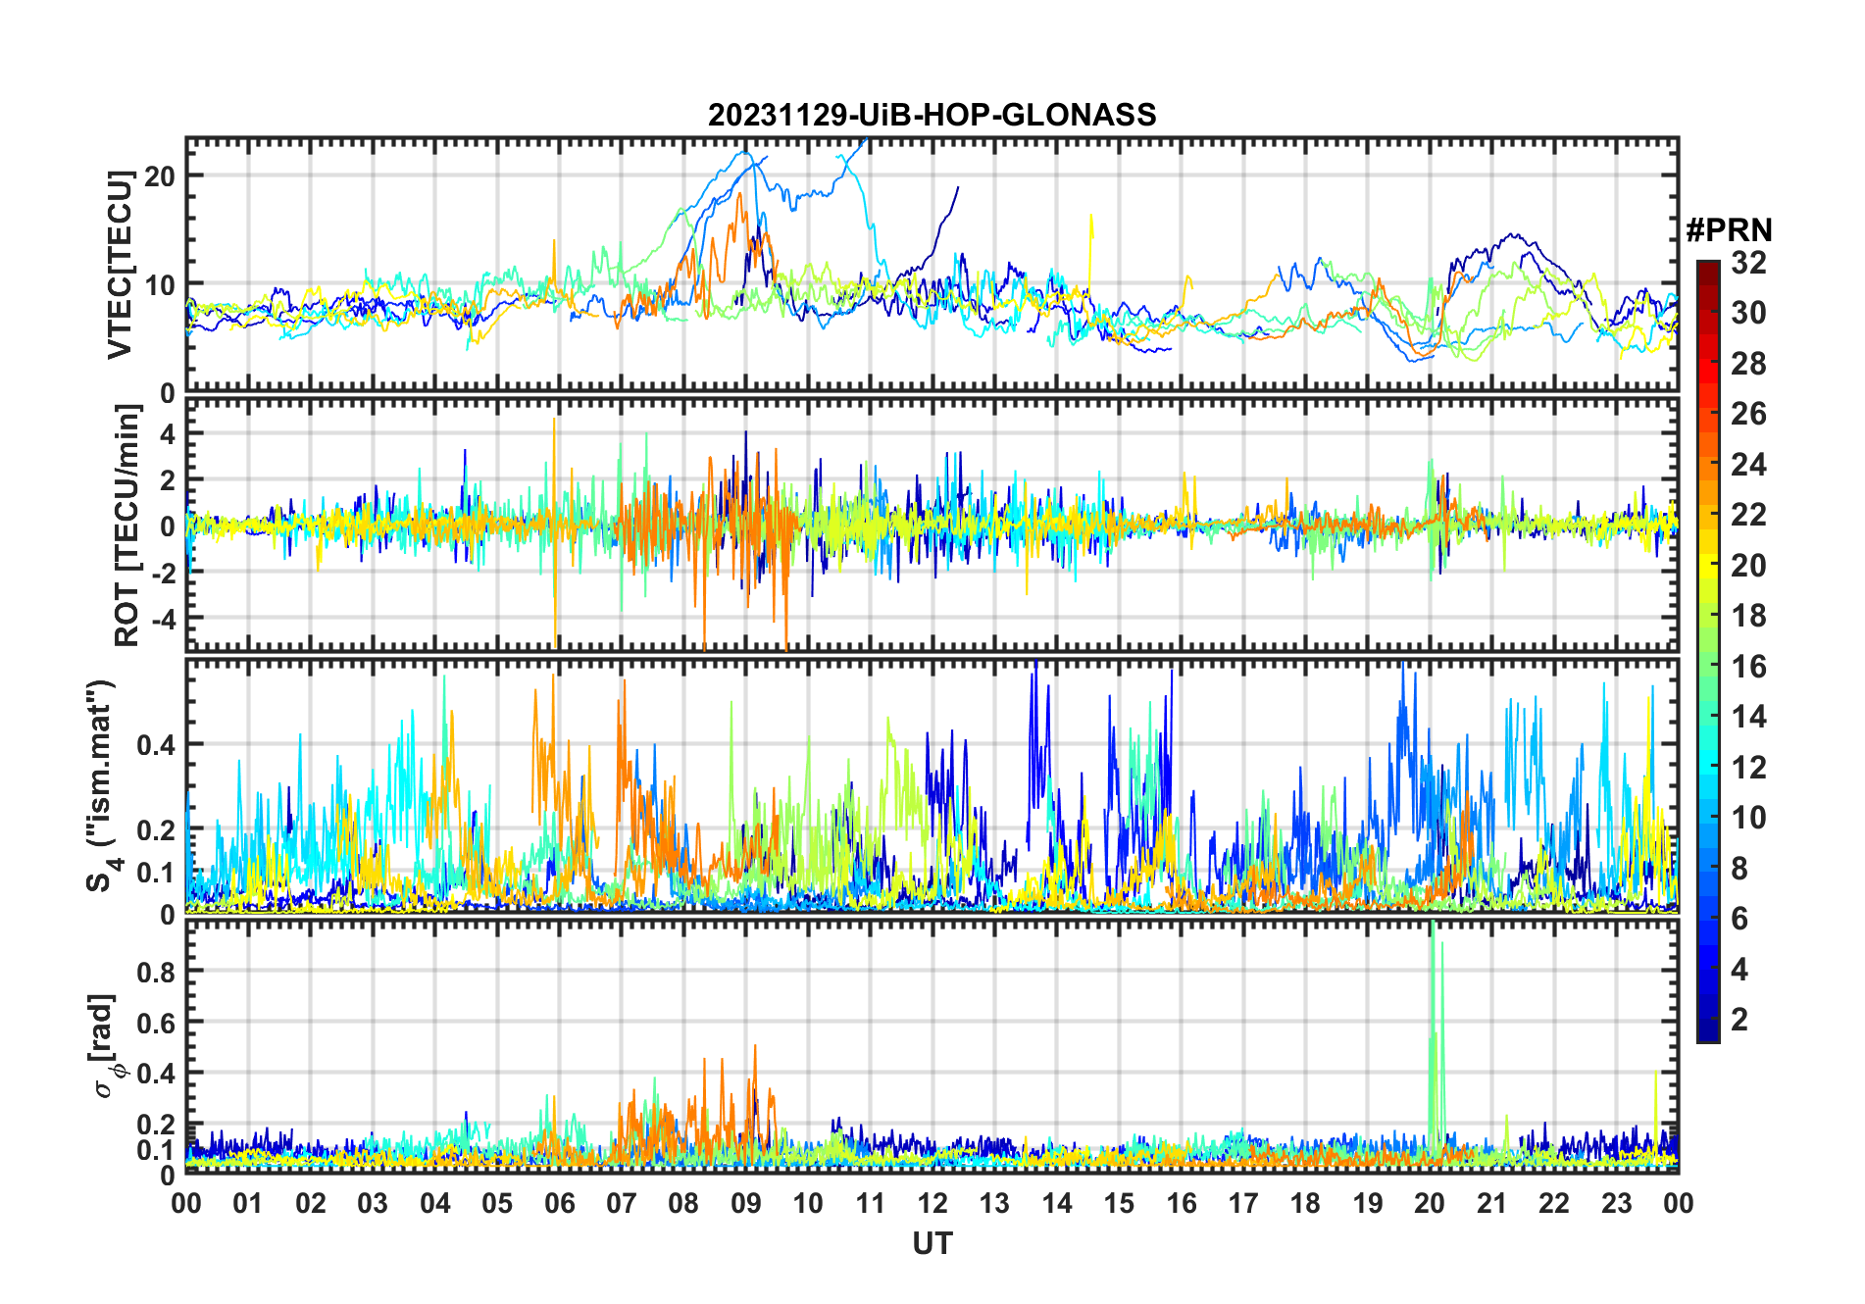Click colorbar tick label 32
Viewport: 1865px width, 1304px height.
pyautogui.click(x=1749, y=263)
